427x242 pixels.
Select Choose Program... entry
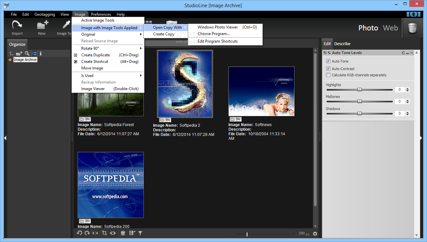click(x=225, y=34)
